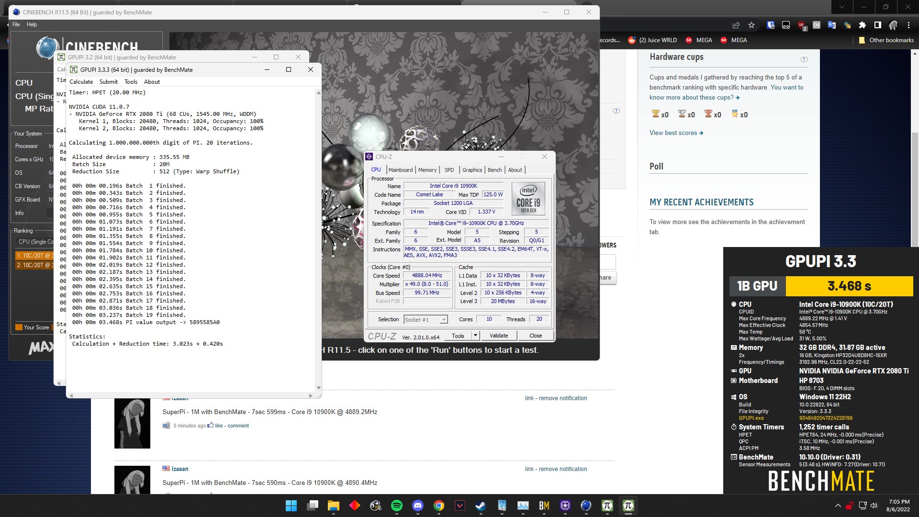Open Calculate menu in GPUPI 3.3.3
Image resolution: width=919 pixels, height=517 pixels.
(81, 82)
